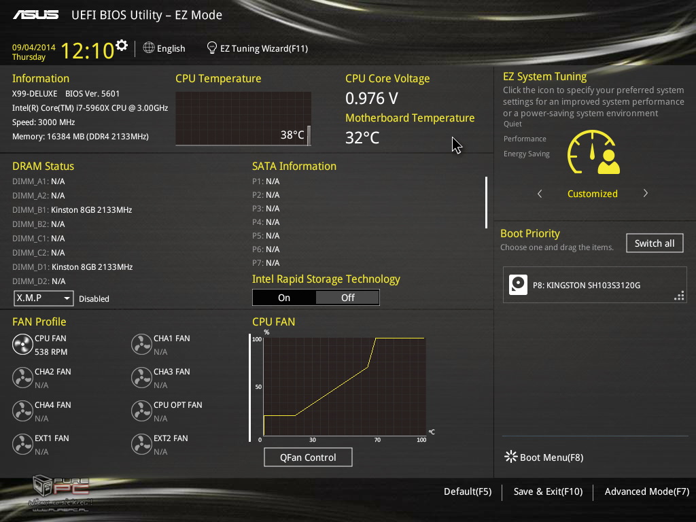Click the BIOS Ver. 5601 text
Image resolution: width=696 pixels, height=522 pixels.
point(92,94)
